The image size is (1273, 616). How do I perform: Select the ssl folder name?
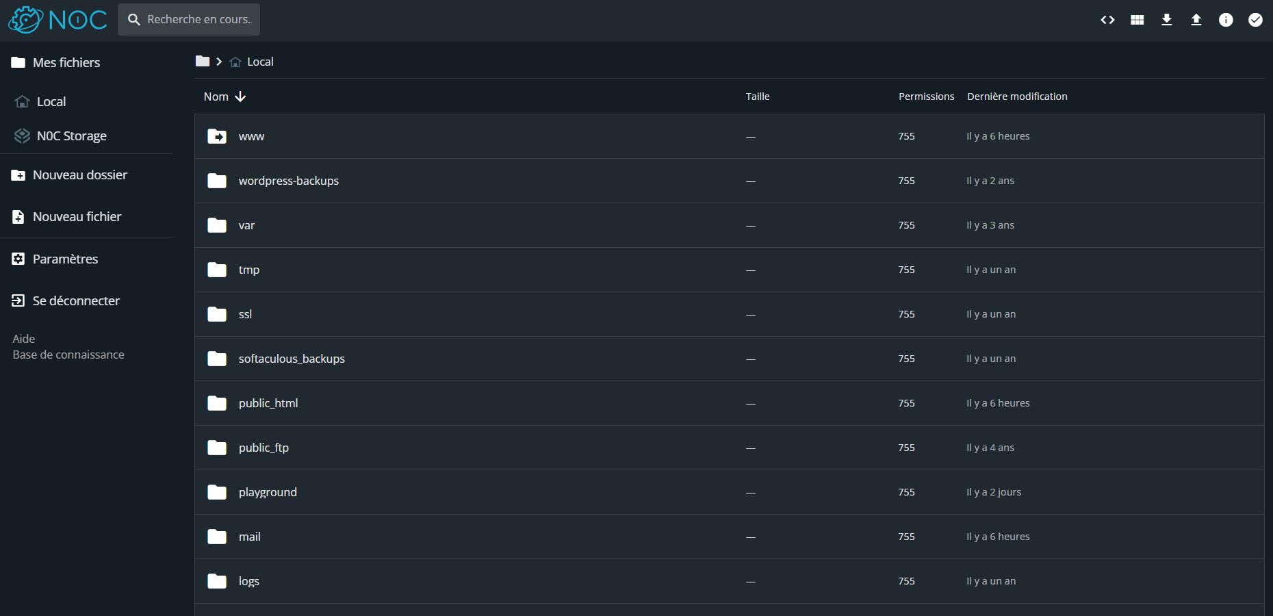coord(245,314)
